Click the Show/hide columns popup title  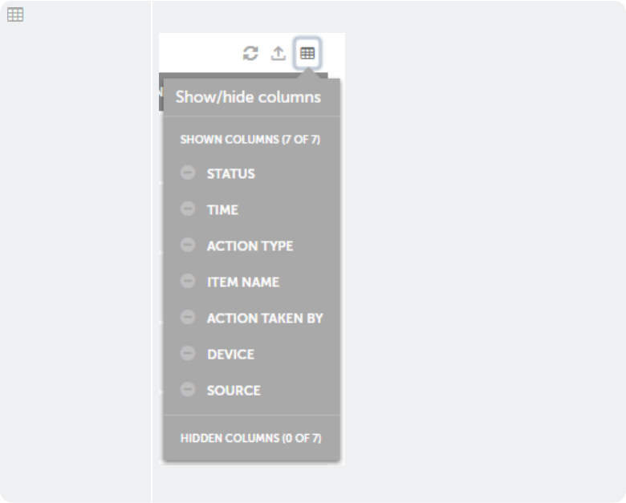[248, 97]
